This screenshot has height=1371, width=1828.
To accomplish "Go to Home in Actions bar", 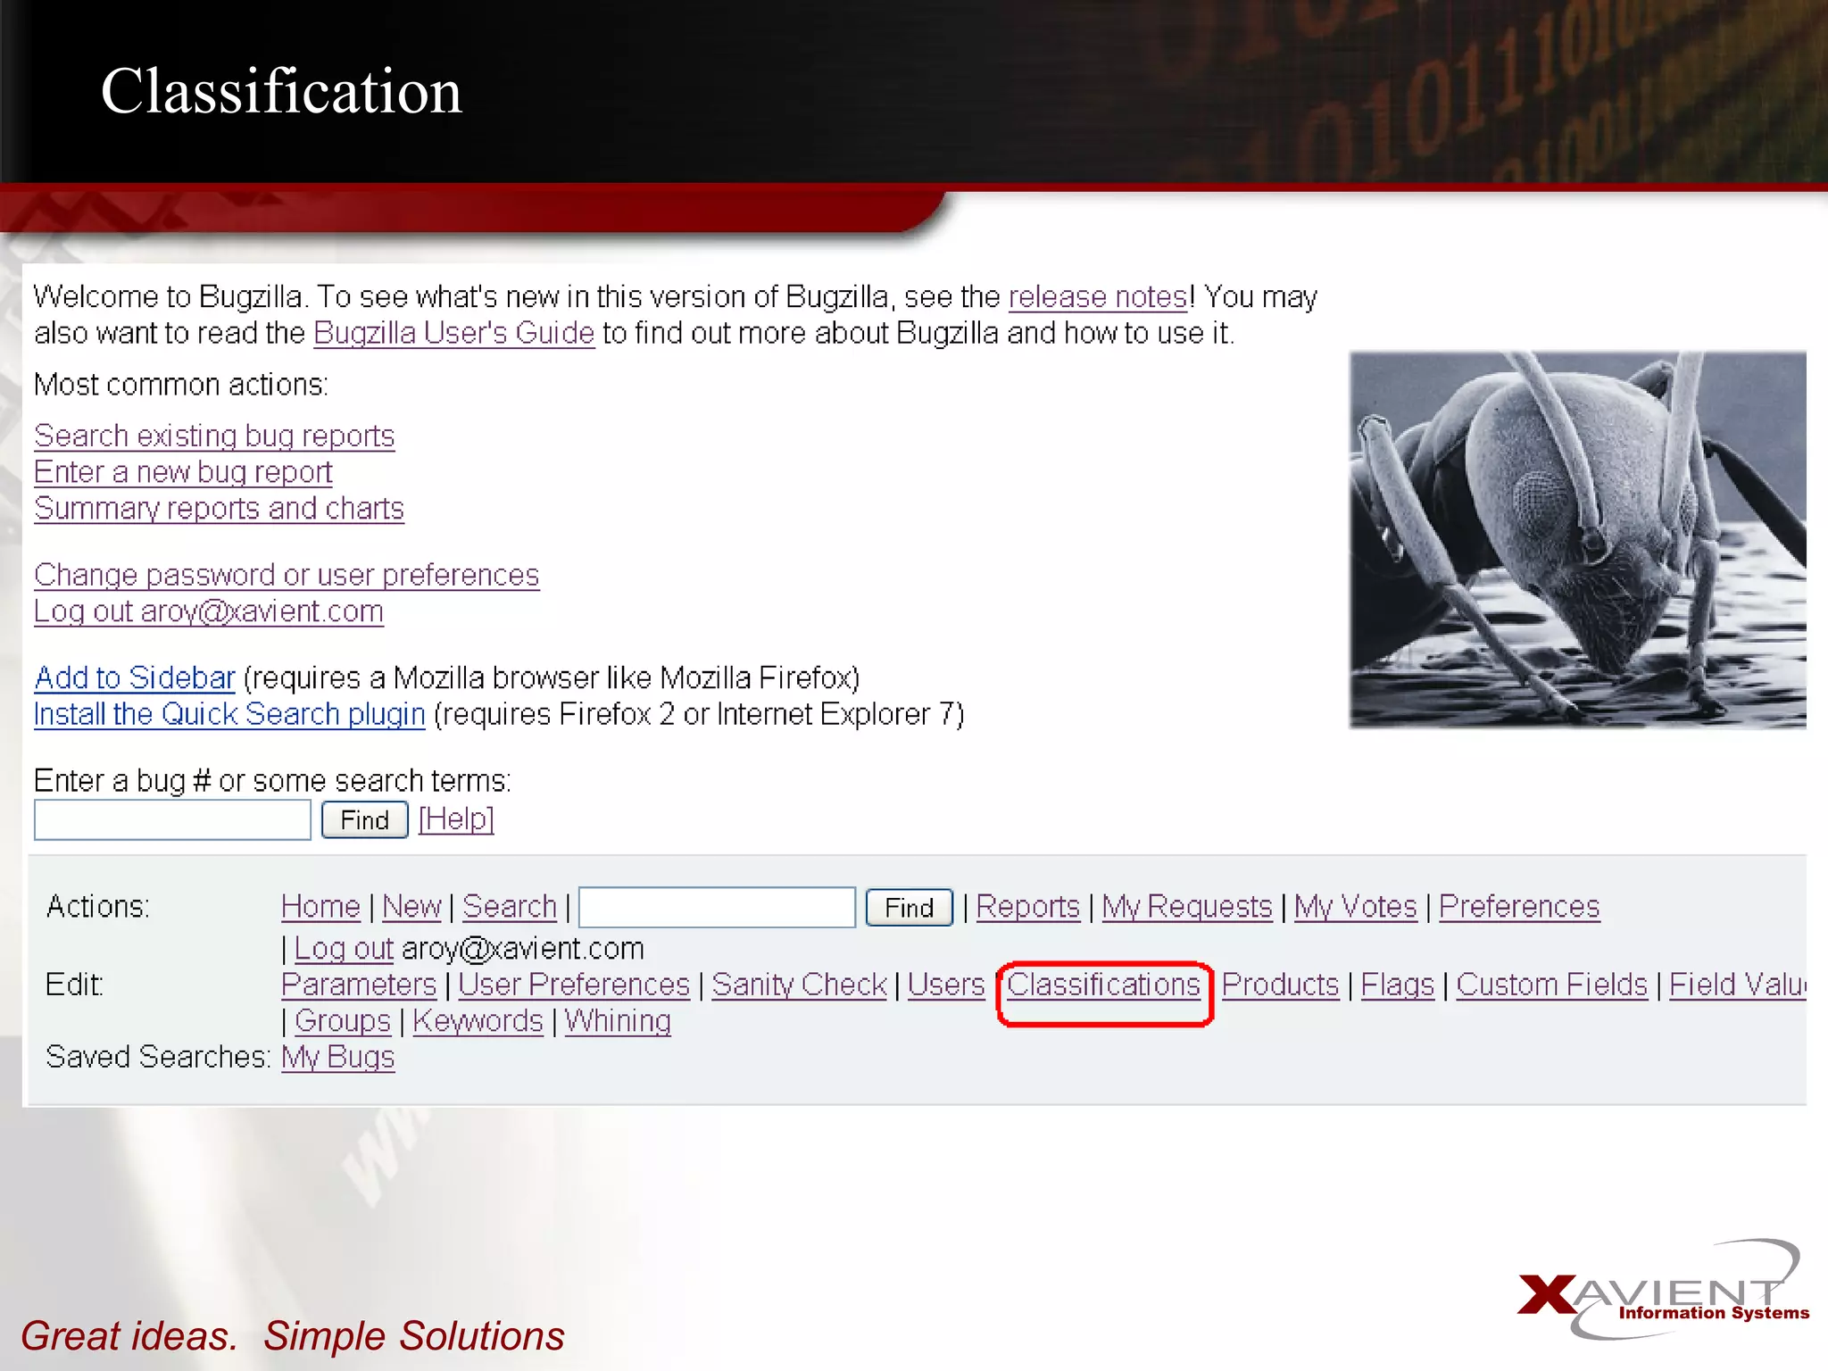I will (320, 907).
